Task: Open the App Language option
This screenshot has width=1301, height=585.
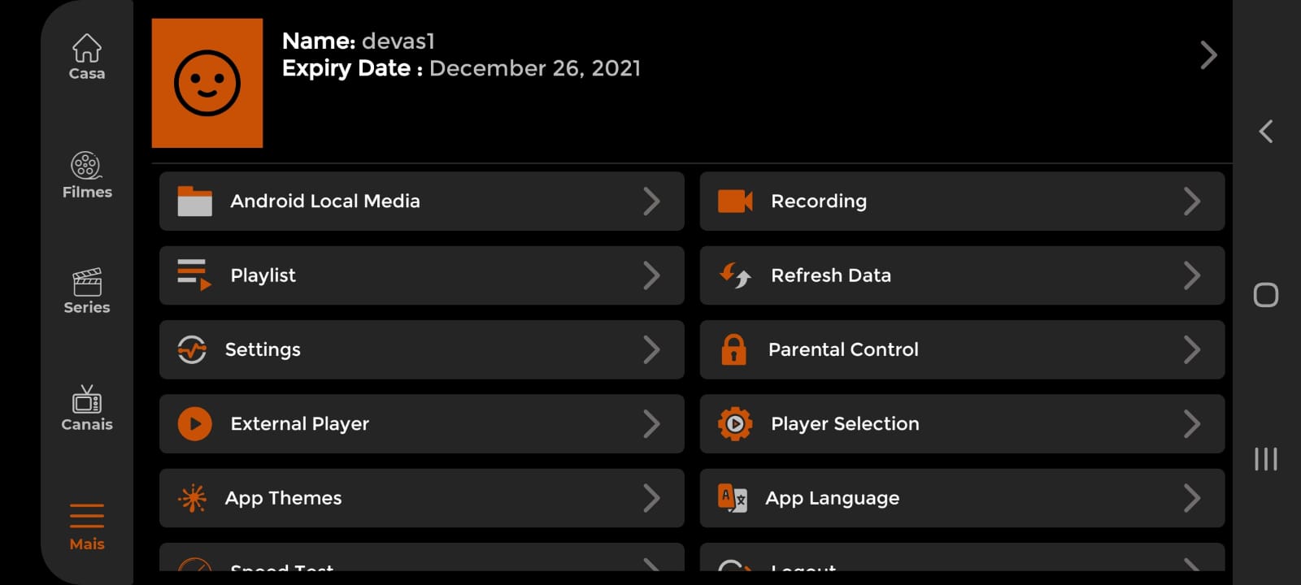Action: pos(832,498)
